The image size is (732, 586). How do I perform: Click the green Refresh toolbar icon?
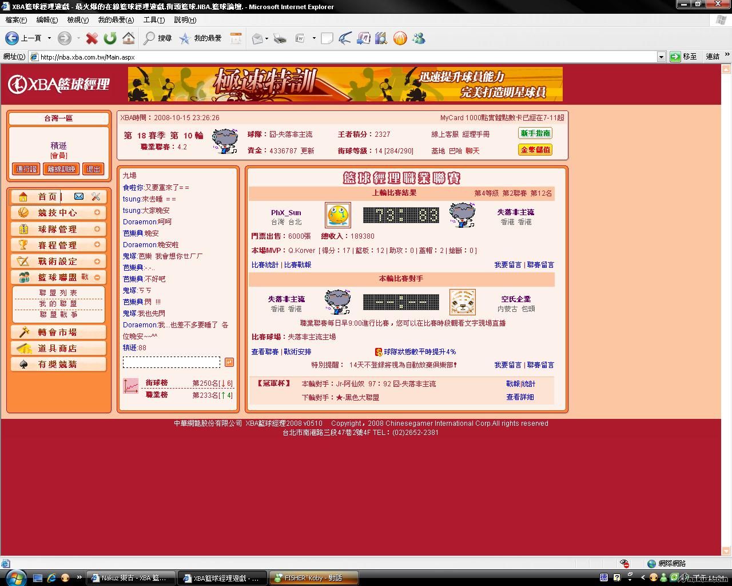coord(110,38)
